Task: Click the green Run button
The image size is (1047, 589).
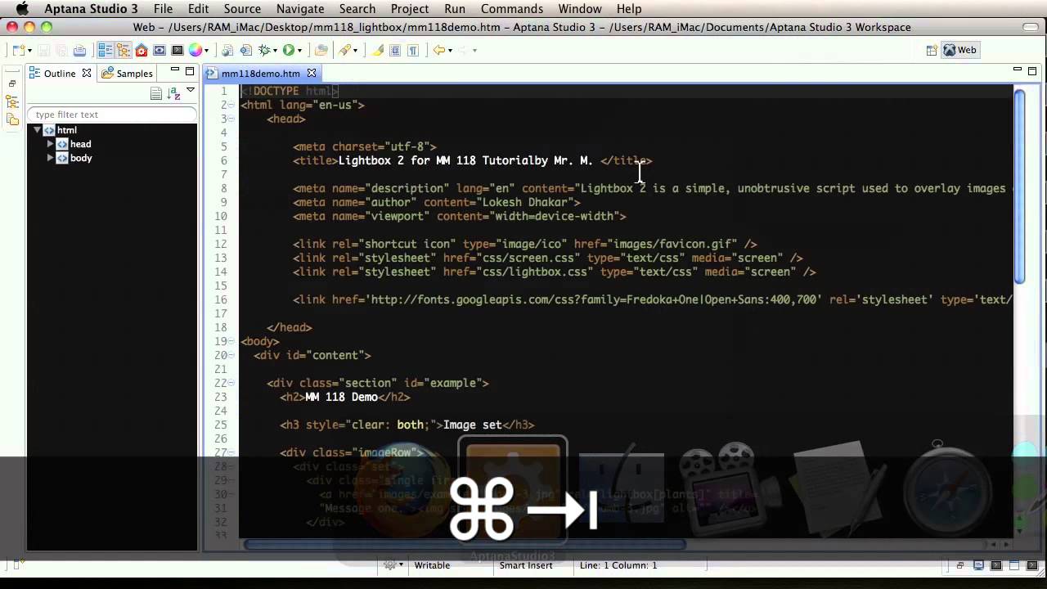Action: (x=289, y=50)
